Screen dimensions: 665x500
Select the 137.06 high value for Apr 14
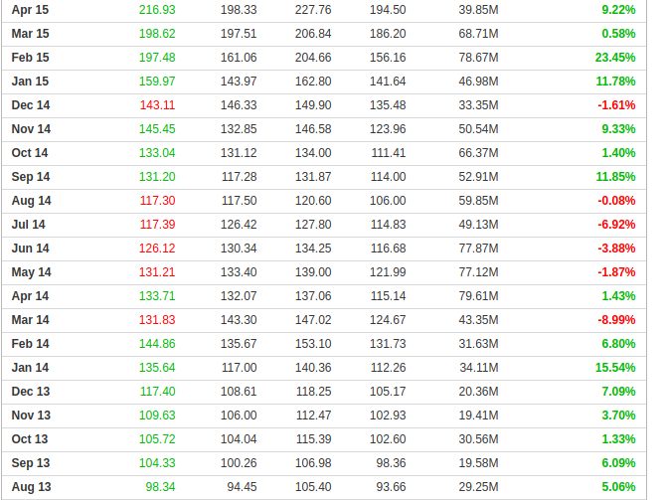pyautogui.click(x=313, y=296)
